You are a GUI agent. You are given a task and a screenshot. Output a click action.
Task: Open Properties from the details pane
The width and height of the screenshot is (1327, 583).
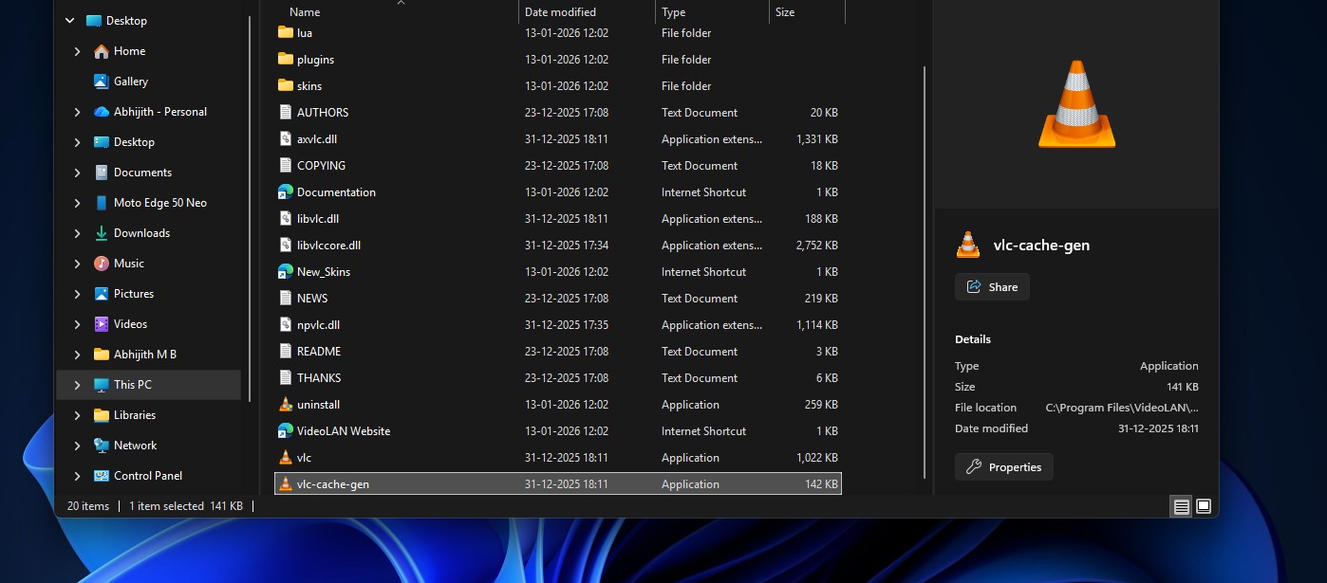[1004, 467]
